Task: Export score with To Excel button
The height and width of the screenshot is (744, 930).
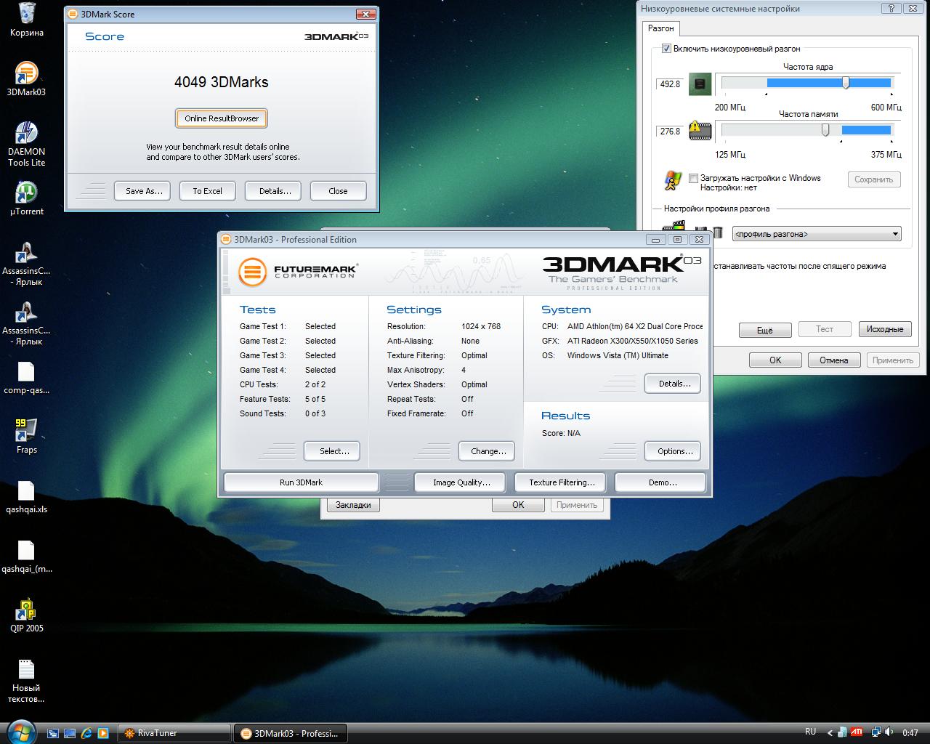Action: tap(207, 191)
